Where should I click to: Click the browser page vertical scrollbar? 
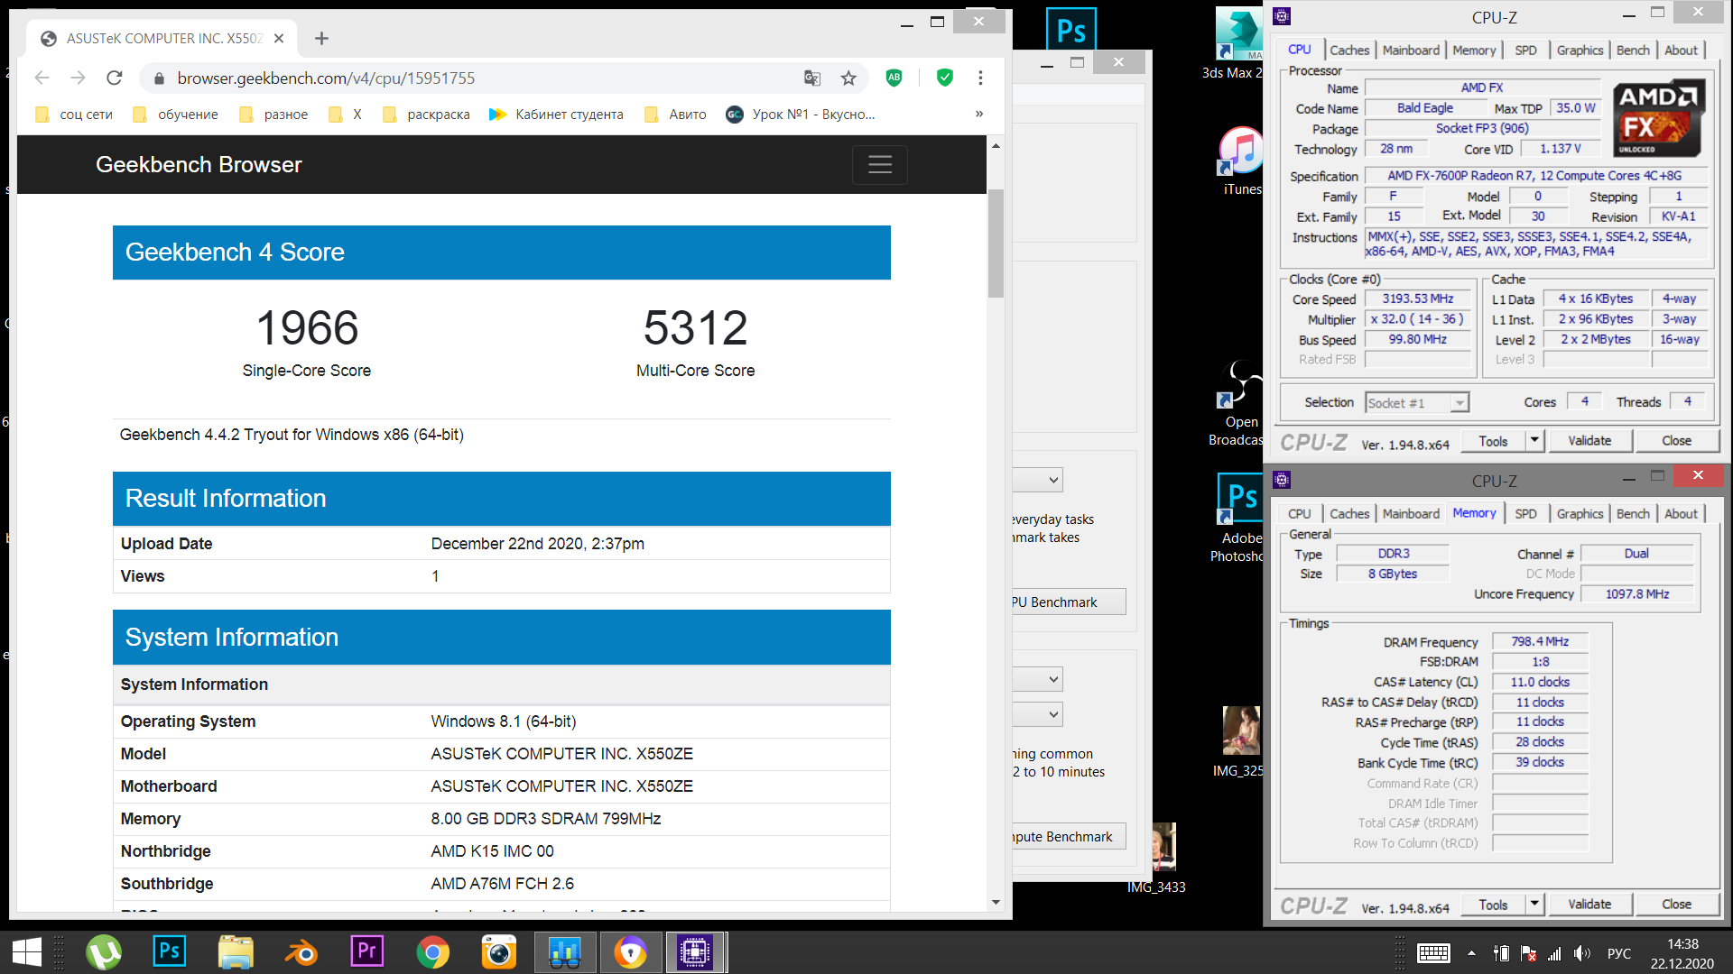(996, 243)
